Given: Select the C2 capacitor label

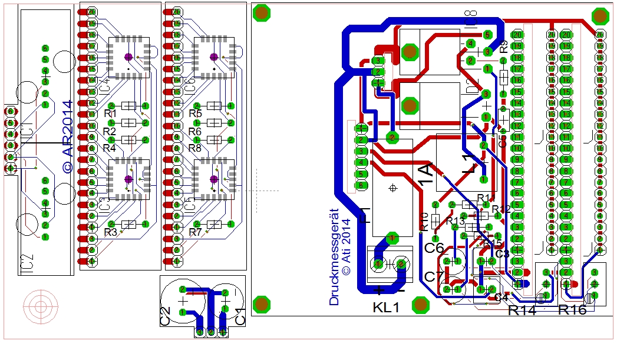Looking at the screenshot, I should 166,316.
